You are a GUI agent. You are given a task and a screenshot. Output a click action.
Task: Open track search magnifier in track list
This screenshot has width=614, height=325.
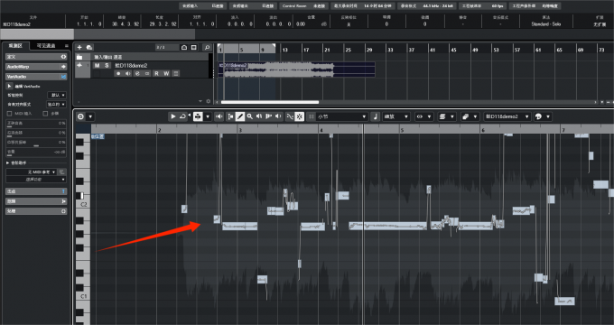tap(207, 47)
